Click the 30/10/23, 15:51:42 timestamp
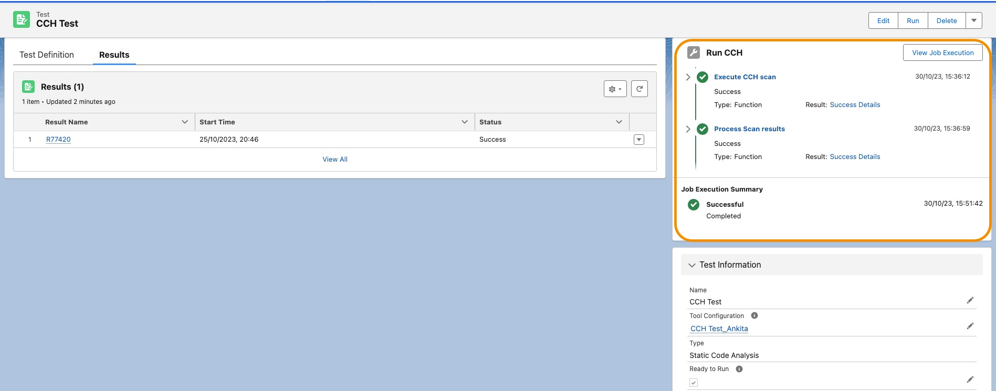 point(953,203)
